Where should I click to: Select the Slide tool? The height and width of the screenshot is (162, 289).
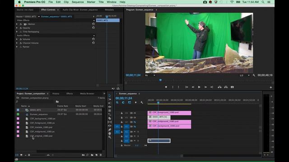pos(109,126)
